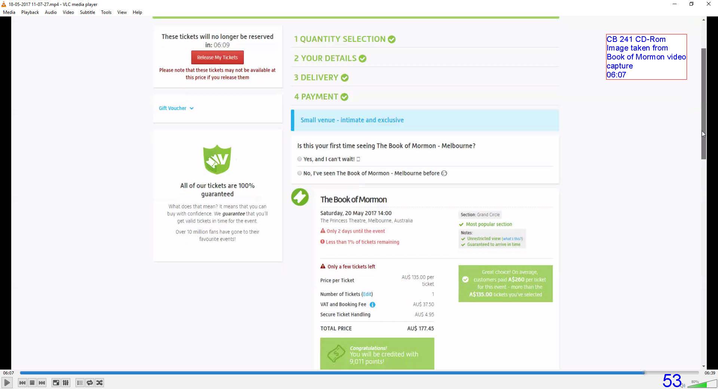Screen dimensions: 718x389
Task: Click 'The Princess Theatre, Melbourne, Australia' venue text
Action: click(x=366, y=221)
